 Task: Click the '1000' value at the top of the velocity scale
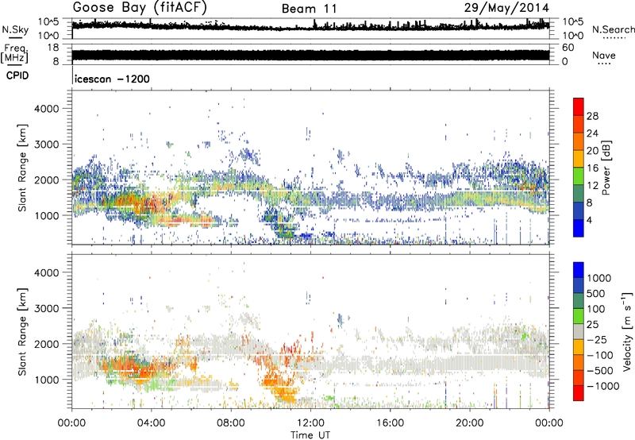598,278
